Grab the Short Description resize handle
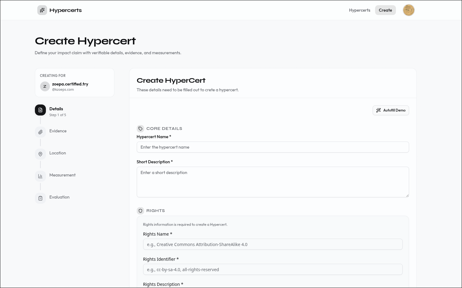 coord(407,195)
